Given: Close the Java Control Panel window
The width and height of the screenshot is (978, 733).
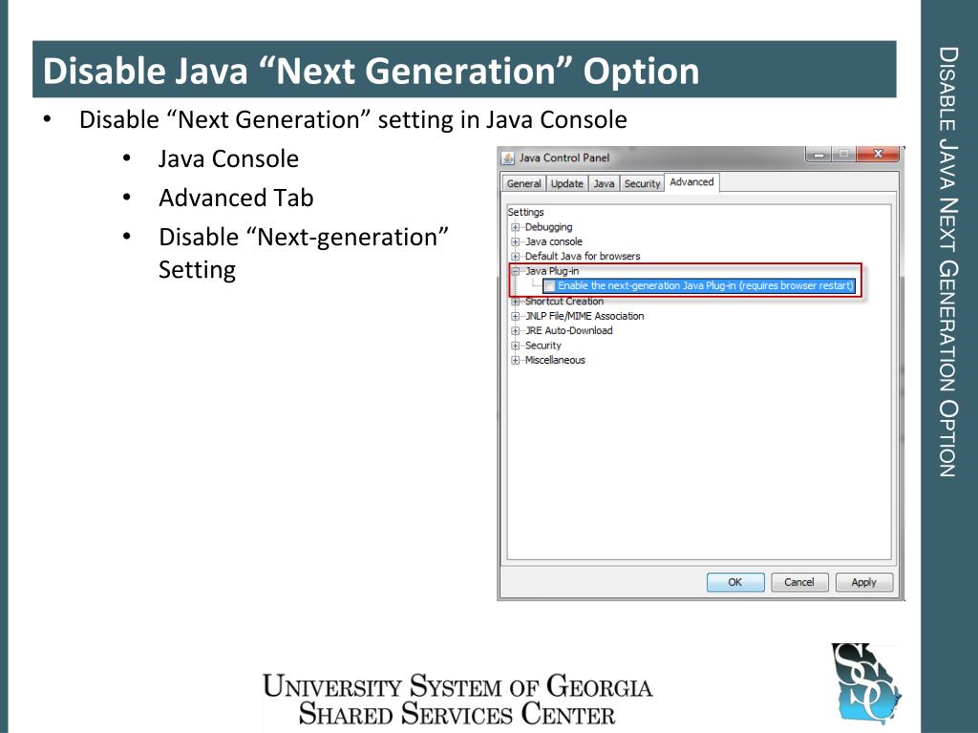Looking at the screenshot, I should [x=879, y=154].
